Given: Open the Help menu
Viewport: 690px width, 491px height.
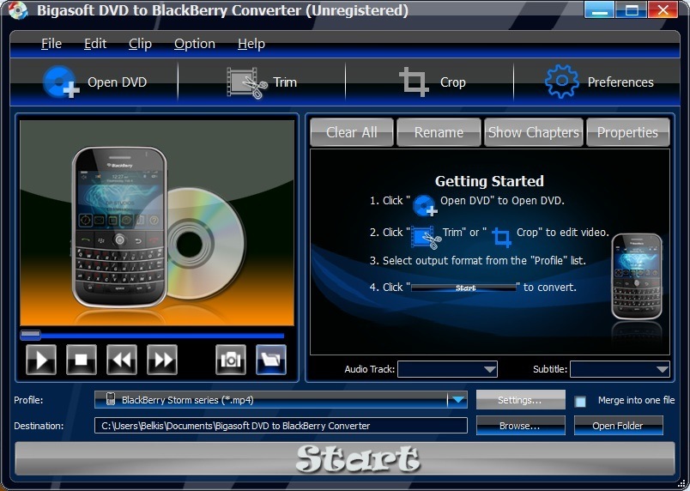Looking at the screenshot, I should 251,44.
